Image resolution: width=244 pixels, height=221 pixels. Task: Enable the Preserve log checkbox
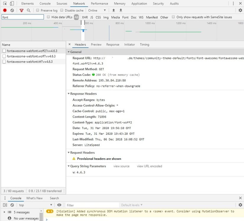tap(38, 10)
